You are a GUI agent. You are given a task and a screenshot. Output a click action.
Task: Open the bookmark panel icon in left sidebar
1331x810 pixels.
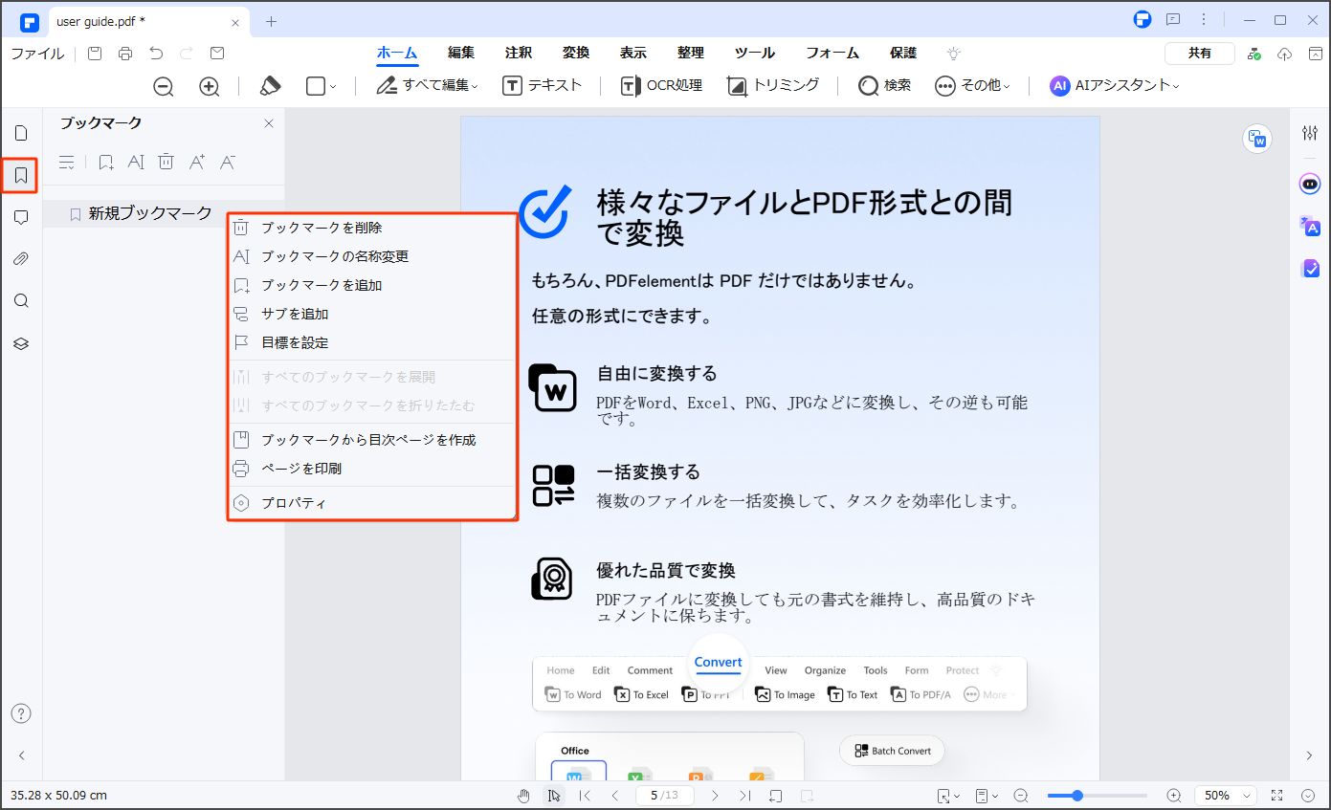point(20,176)
